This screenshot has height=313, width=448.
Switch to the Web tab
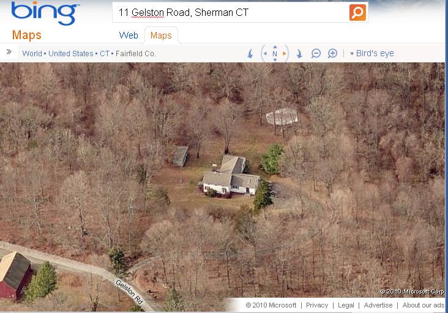129,35
